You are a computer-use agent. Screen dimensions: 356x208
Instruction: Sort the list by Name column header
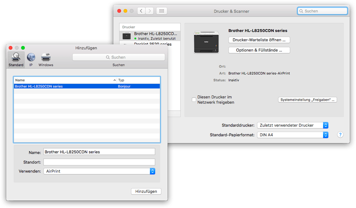pyautogui.click(x=64, y=80)
